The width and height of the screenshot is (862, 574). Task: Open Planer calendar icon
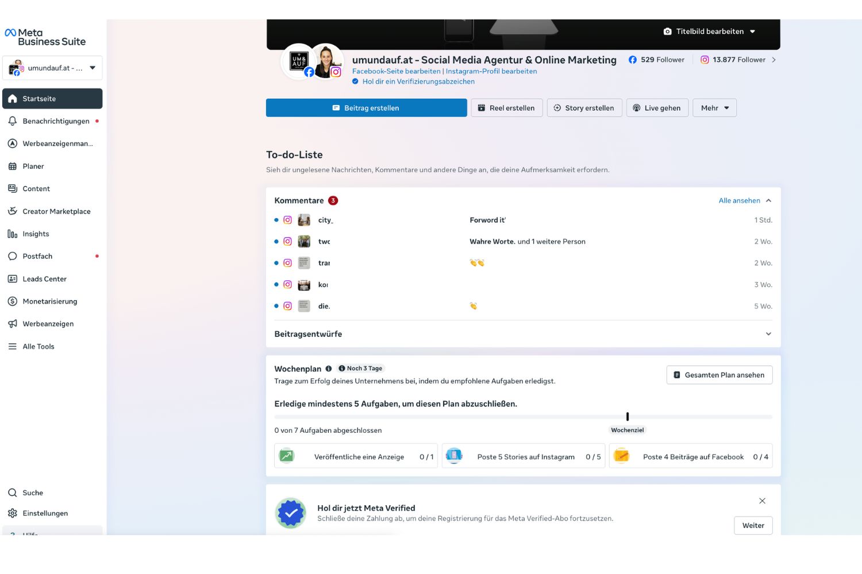tap(13, 166)
